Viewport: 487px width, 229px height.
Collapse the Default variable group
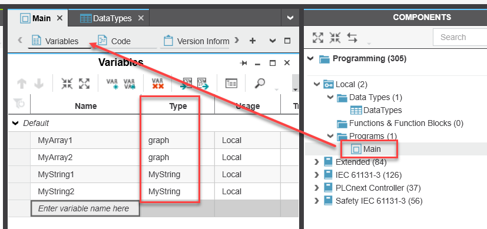click(15, 123)
